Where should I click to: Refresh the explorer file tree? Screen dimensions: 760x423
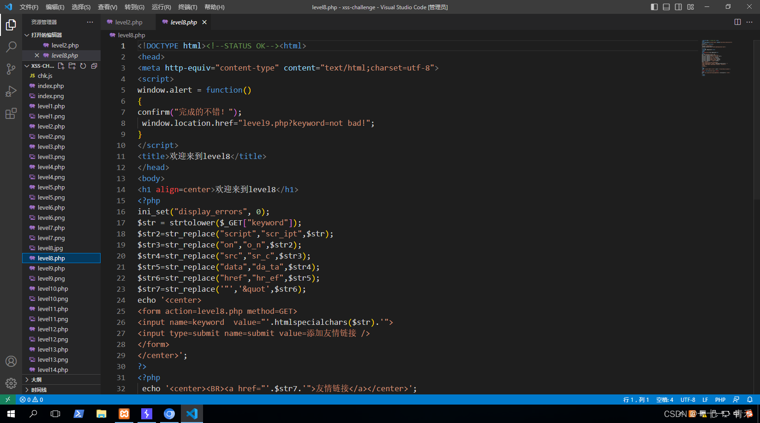pos(83,66)
